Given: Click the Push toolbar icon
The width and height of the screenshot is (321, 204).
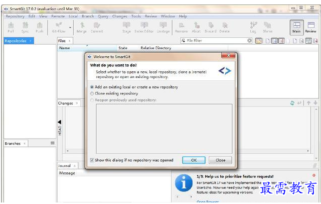Looking at the screenshot, I should click(40, 28).
